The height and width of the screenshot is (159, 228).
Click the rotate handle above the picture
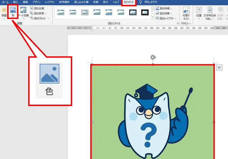coord(153,57)
